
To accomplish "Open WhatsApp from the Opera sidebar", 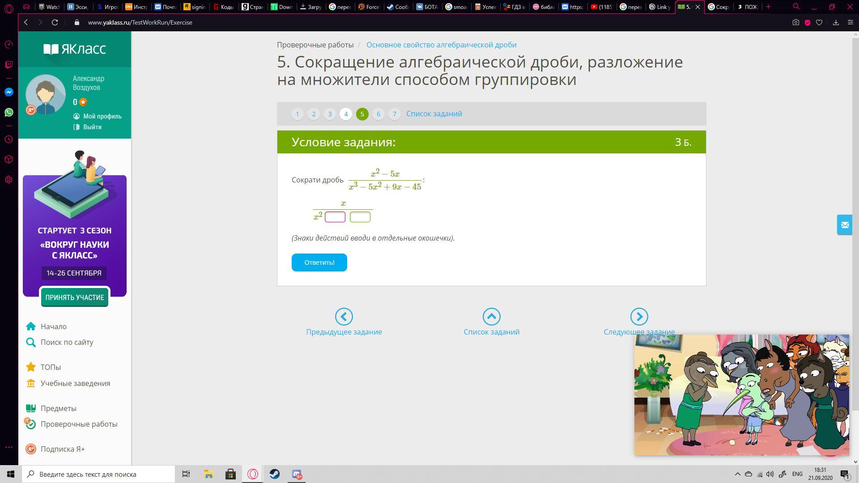I will [9, 112].
